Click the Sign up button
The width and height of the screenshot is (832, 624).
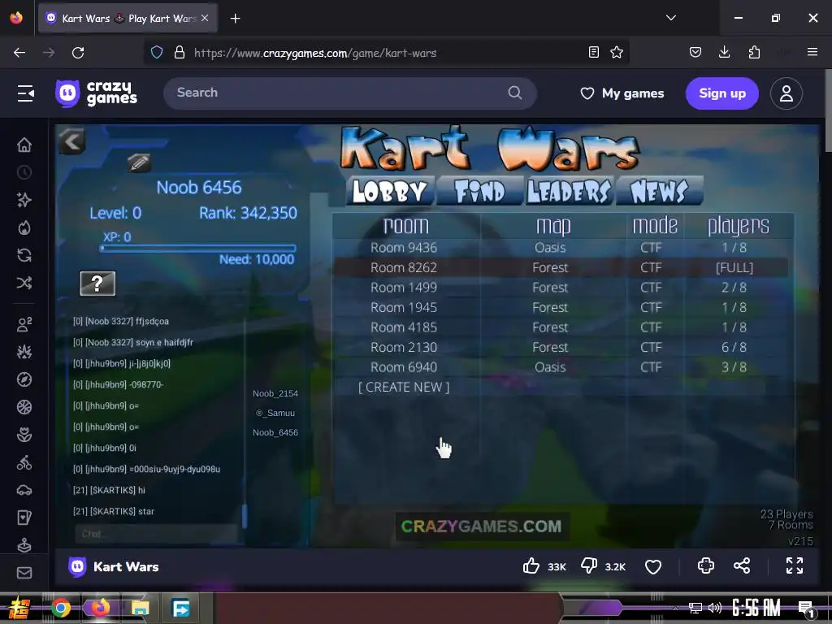[722, 93]
